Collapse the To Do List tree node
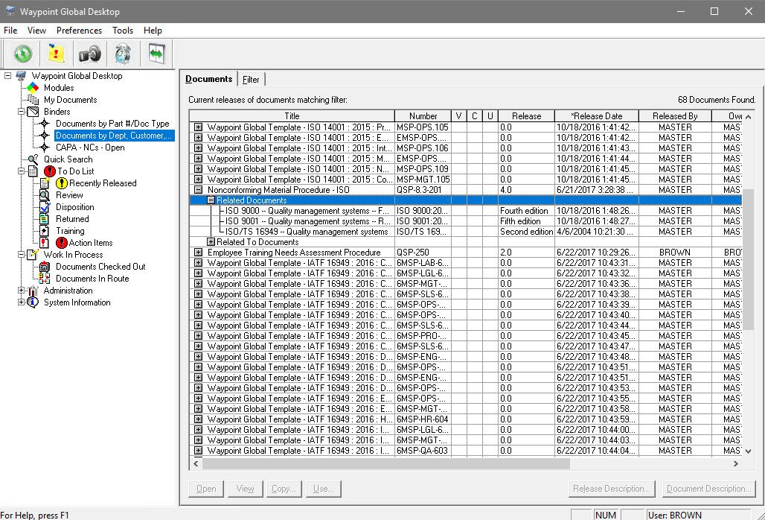 (21, 171)
